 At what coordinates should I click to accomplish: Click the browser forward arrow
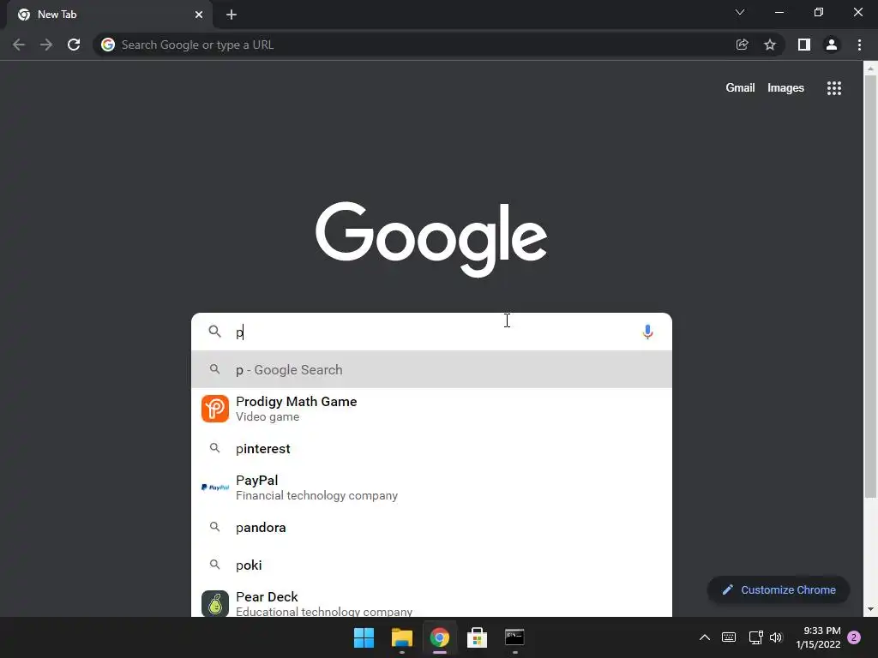pos(46,45)
